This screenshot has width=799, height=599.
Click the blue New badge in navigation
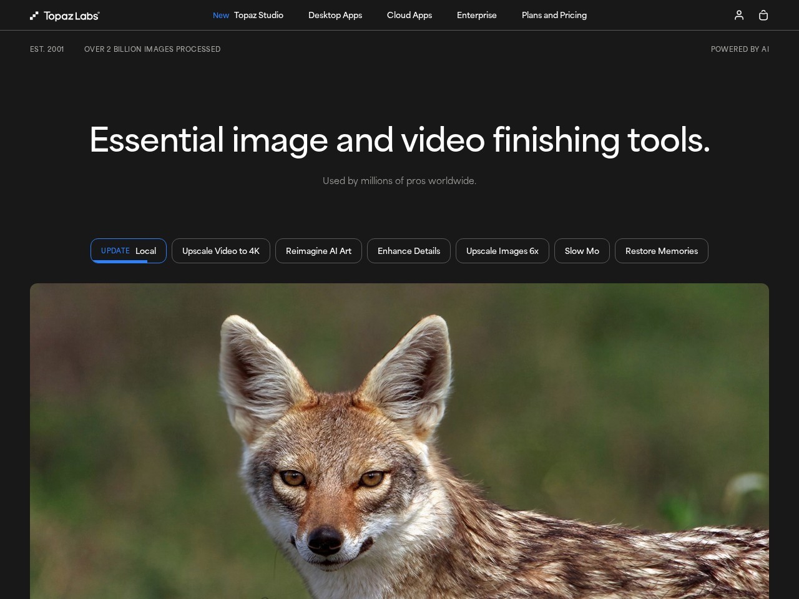point(221,16)
